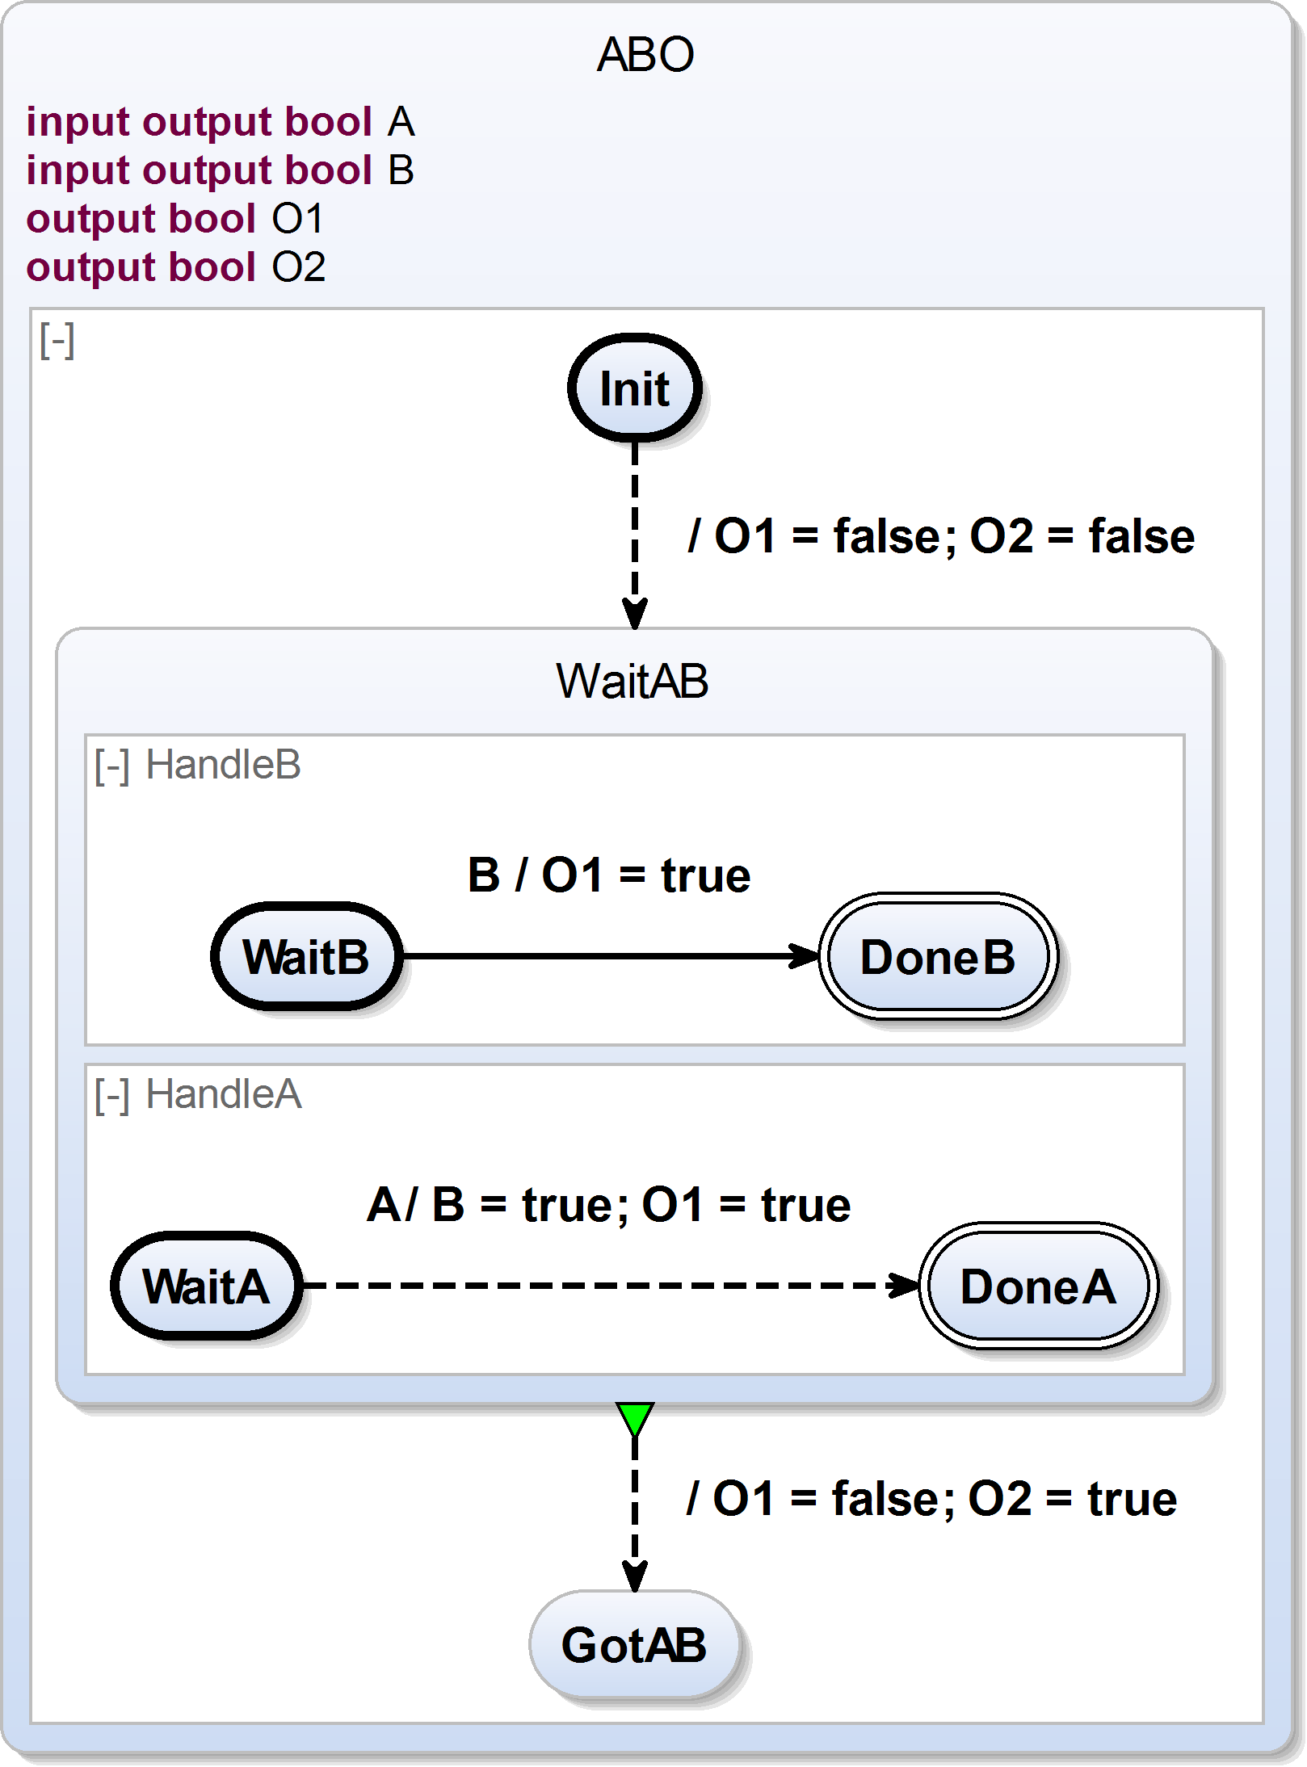The width and height of the screenshot is (1307, 1767).
Task: Click the '/ O1 = false; O2 = false' label
Action: point(941,535)
